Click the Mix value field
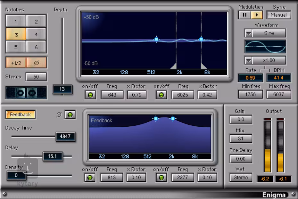Image resolution: width=298 pixels, height=199 pixels. [x=241, y=139]
